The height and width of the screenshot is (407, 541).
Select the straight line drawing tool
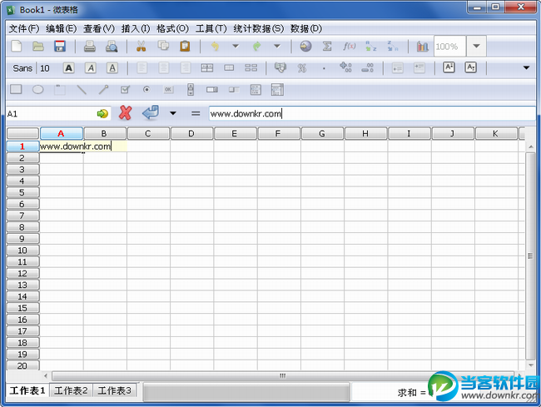pyautogui.click(x=82, y=90)
